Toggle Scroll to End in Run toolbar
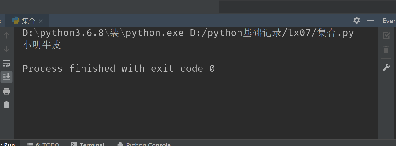The height and width of the screenshot is (146, 396). (x=6, y=77)
